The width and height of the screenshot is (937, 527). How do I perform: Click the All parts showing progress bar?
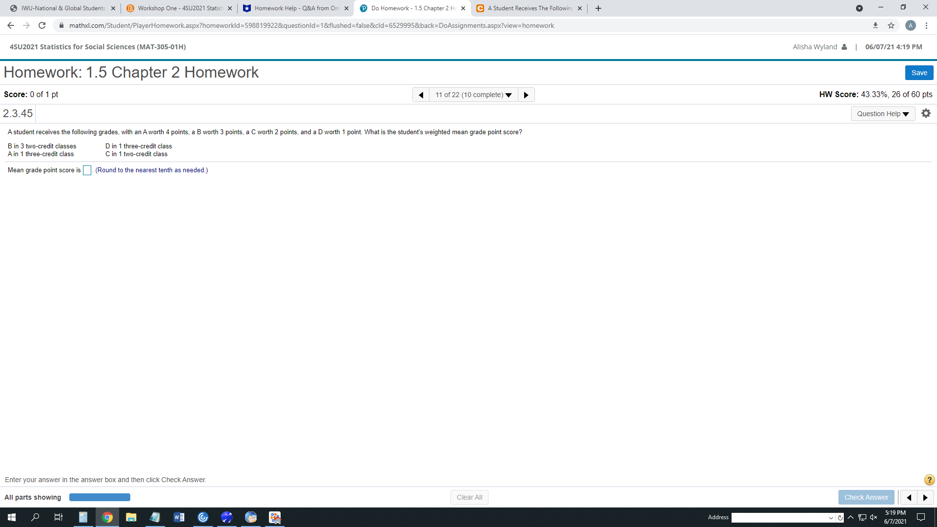click(100, 497)
